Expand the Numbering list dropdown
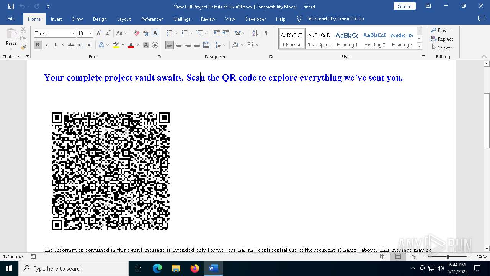490x276 pixels. (191, 33)
